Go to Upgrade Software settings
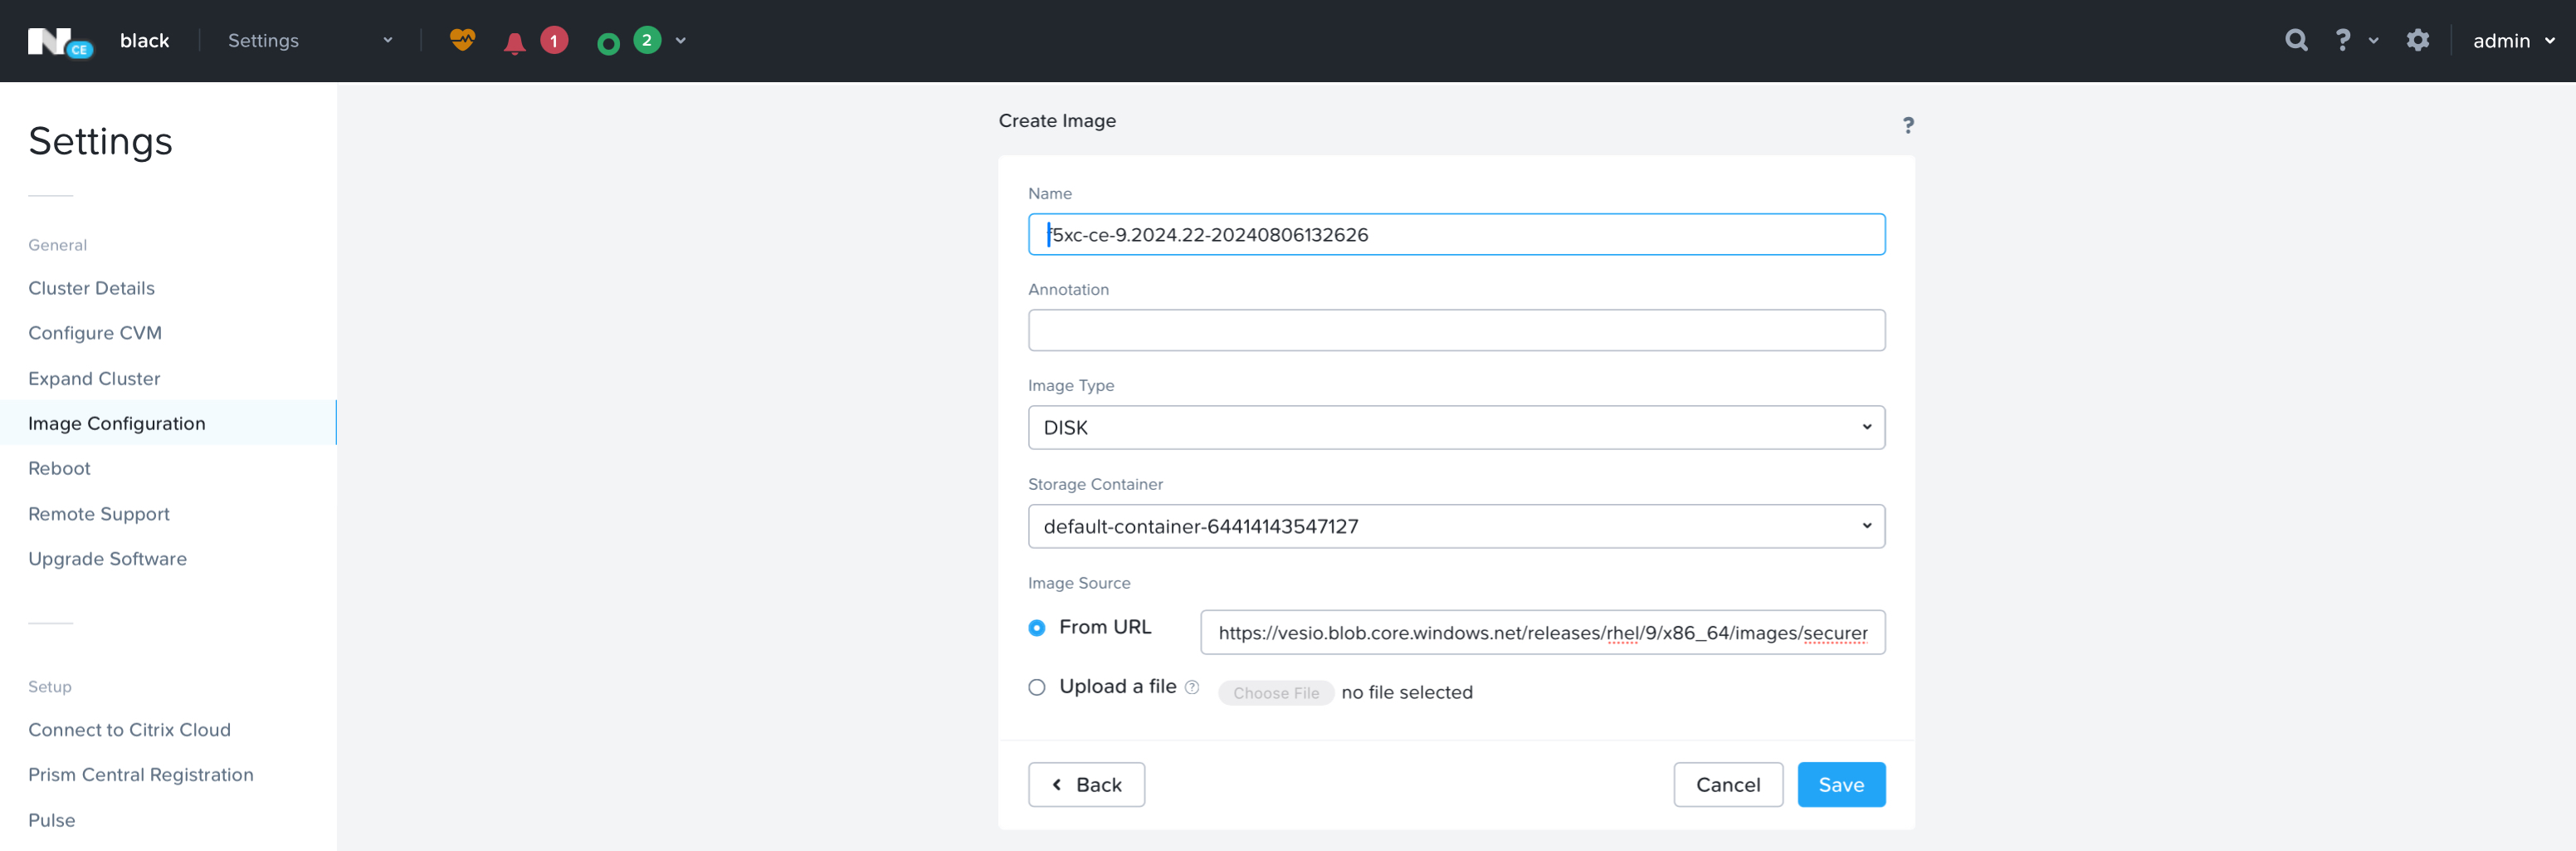Image resolution: width=2576 pixels, height=851 pixels. (107, 558)
